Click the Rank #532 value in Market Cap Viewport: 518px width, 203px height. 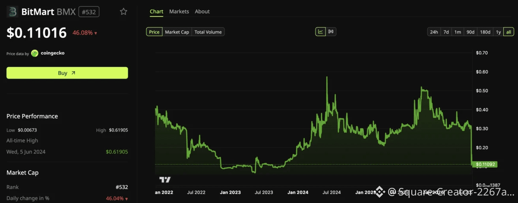click(121, 187)
